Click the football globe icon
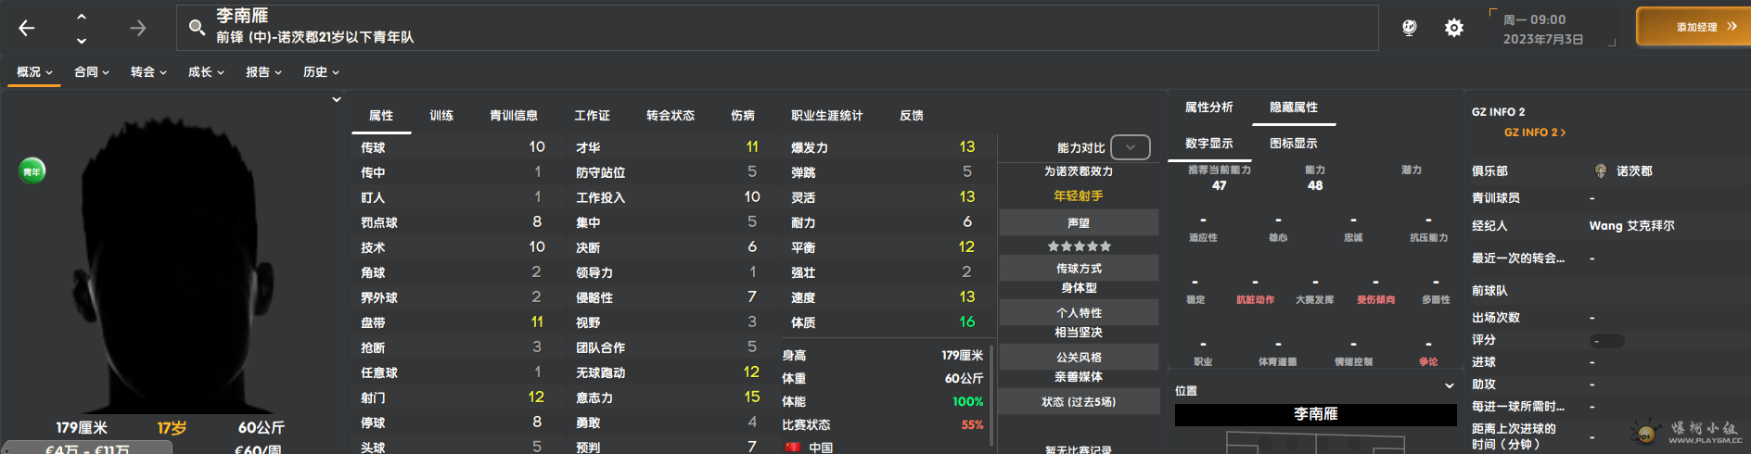The height and width of the screenshot is (454, 1751). coord(1409,28)
